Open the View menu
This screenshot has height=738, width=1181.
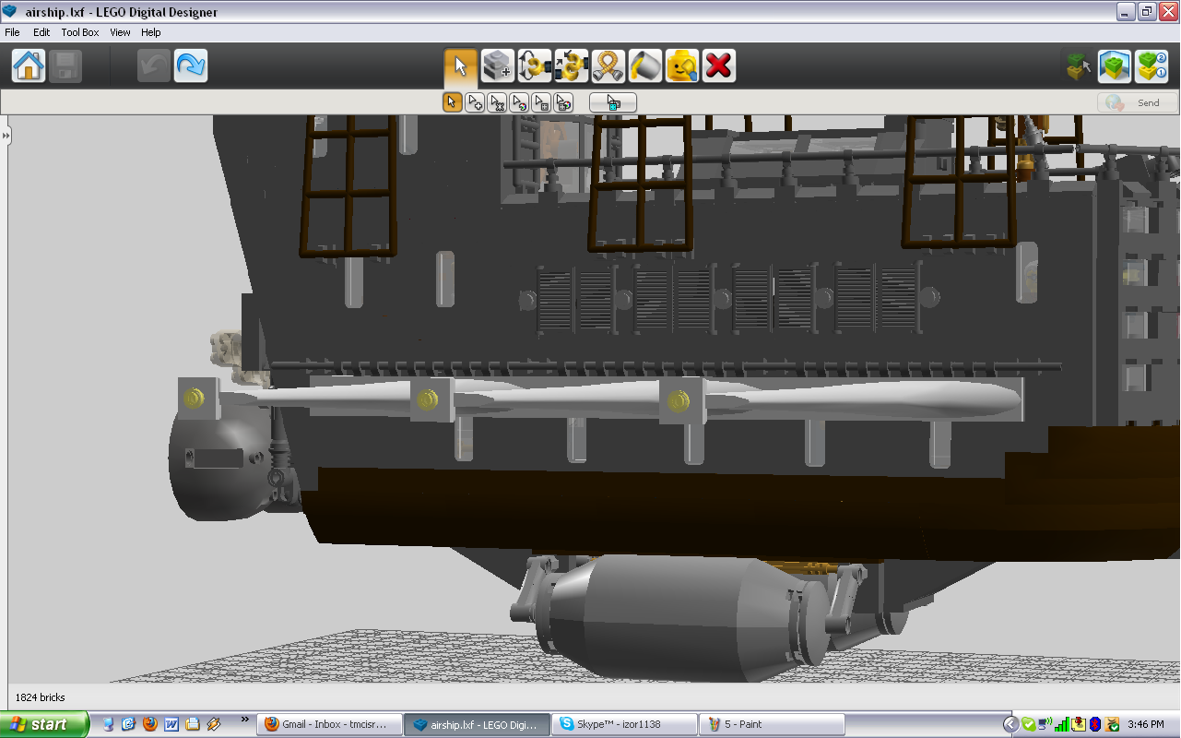click(121, 32)
